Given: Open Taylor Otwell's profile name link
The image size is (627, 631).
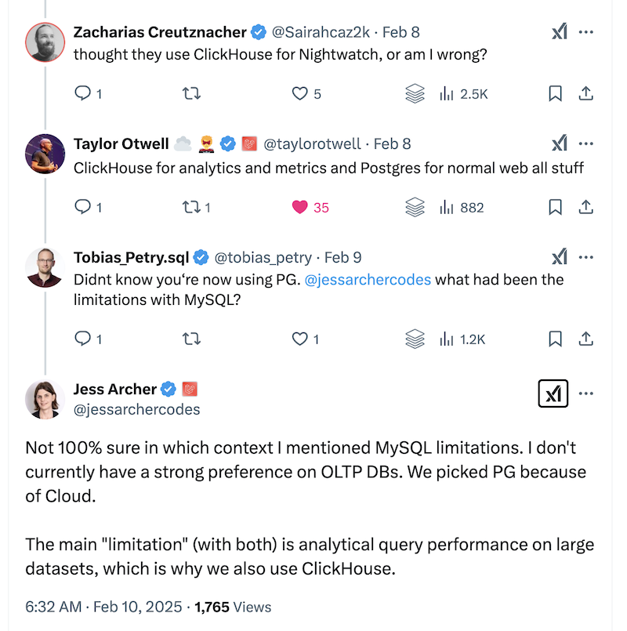Looking at the screenshot, I should (121, 143).
